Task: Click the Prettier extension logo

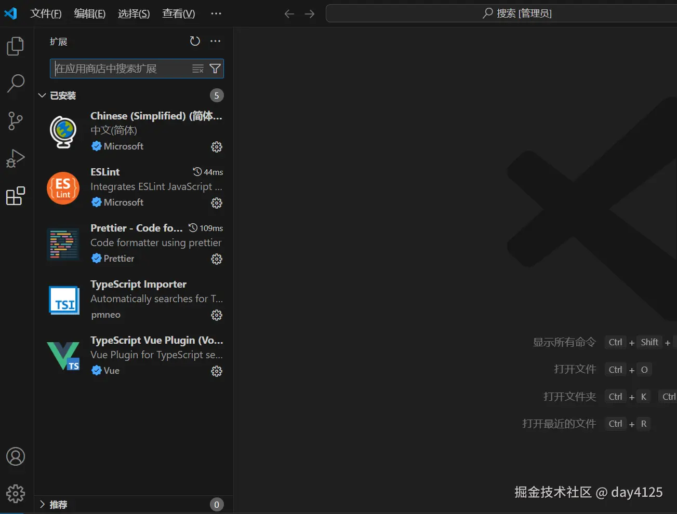Action: coord(63,244)
